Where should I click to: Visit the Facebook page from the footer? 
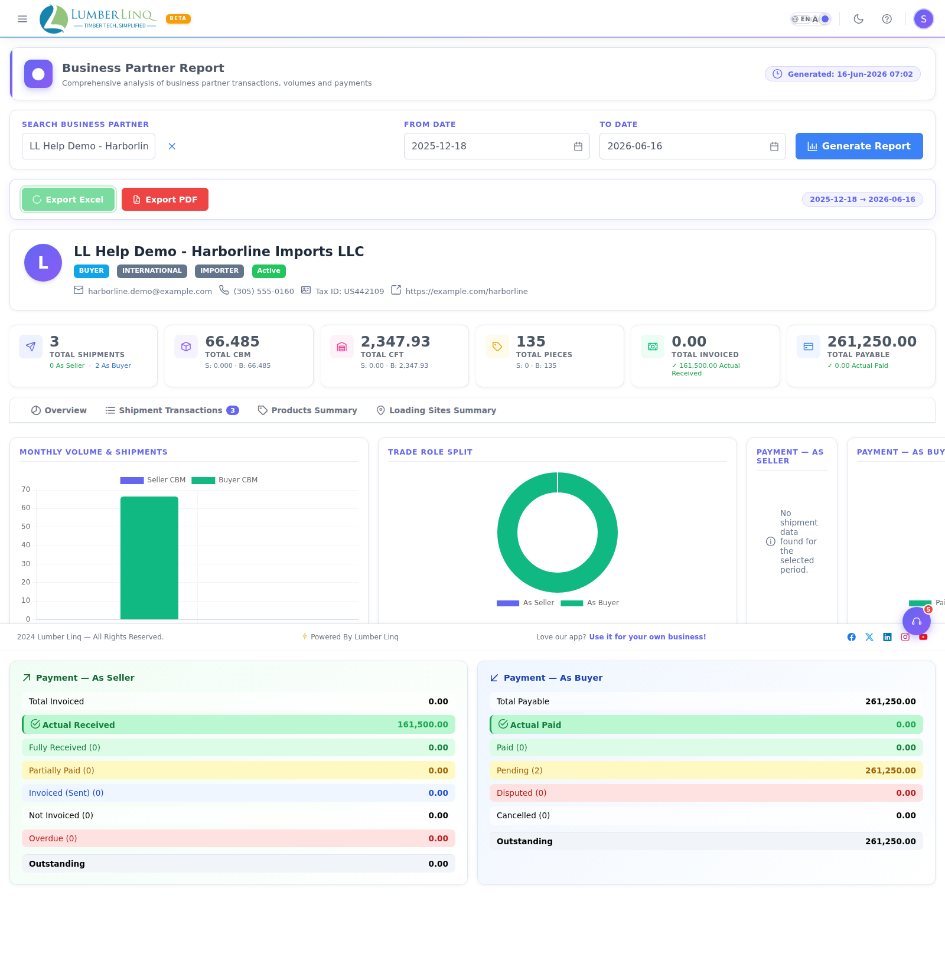point(852,637)
